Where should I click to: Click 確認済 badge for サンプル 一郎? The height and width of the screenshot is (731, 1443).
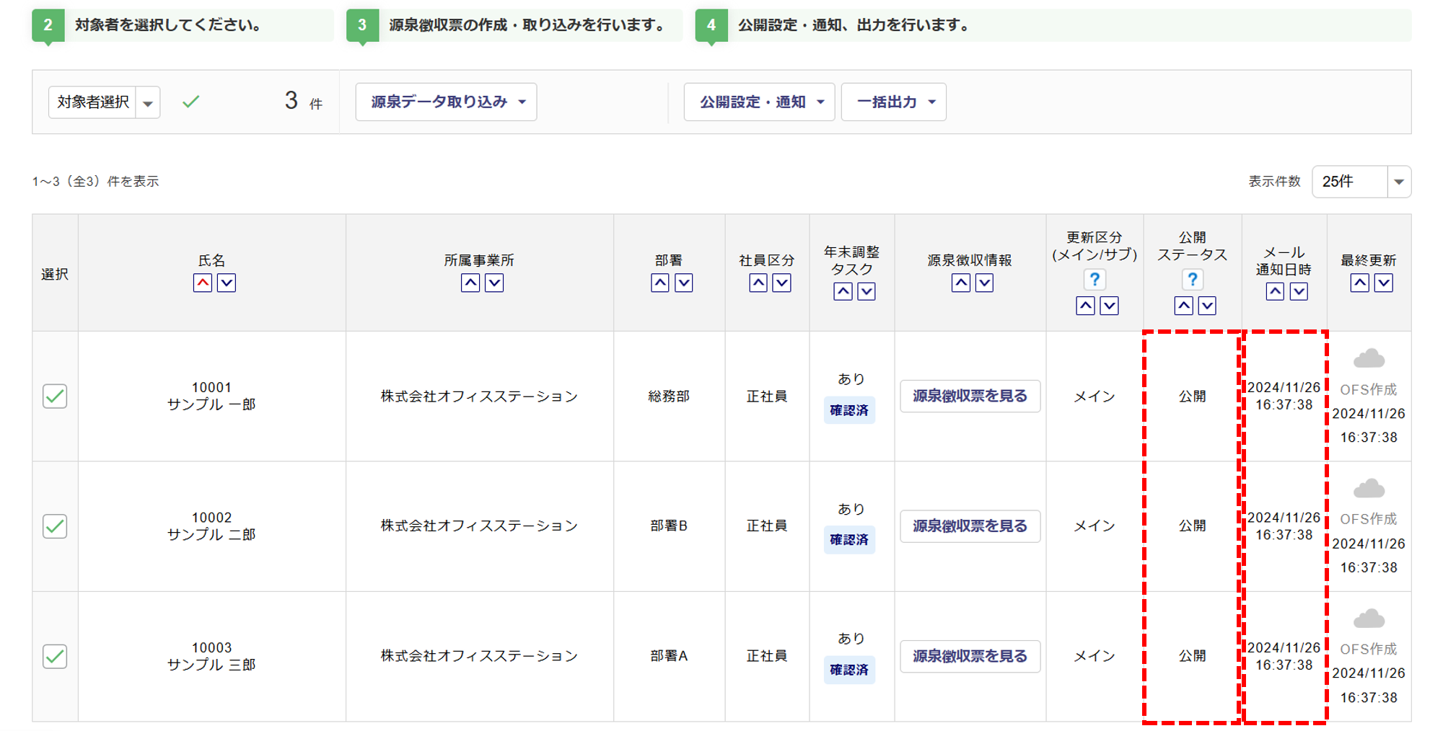pos(849,410)
